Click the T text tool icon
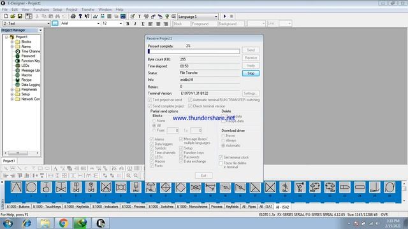This screenshot has height=229, width=408. coord(139,17)
